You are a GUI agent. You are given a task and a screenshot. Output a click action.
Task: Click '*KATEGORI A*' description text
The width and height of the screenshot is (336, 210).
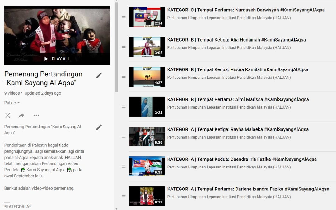coord(17,207)
